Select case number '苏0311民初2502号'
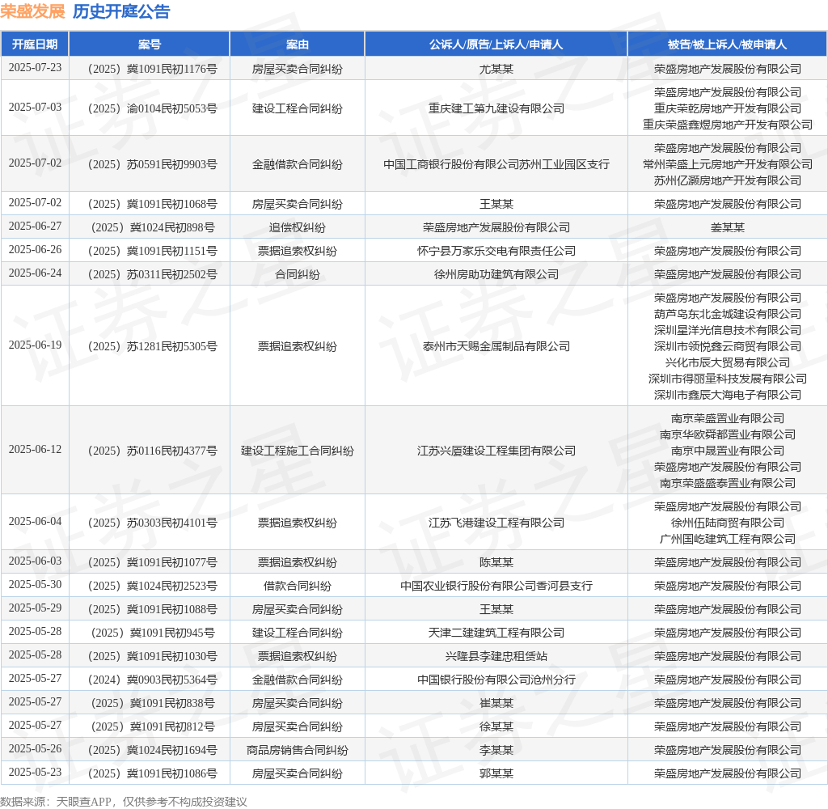828x809 pixels. point(171,274)
